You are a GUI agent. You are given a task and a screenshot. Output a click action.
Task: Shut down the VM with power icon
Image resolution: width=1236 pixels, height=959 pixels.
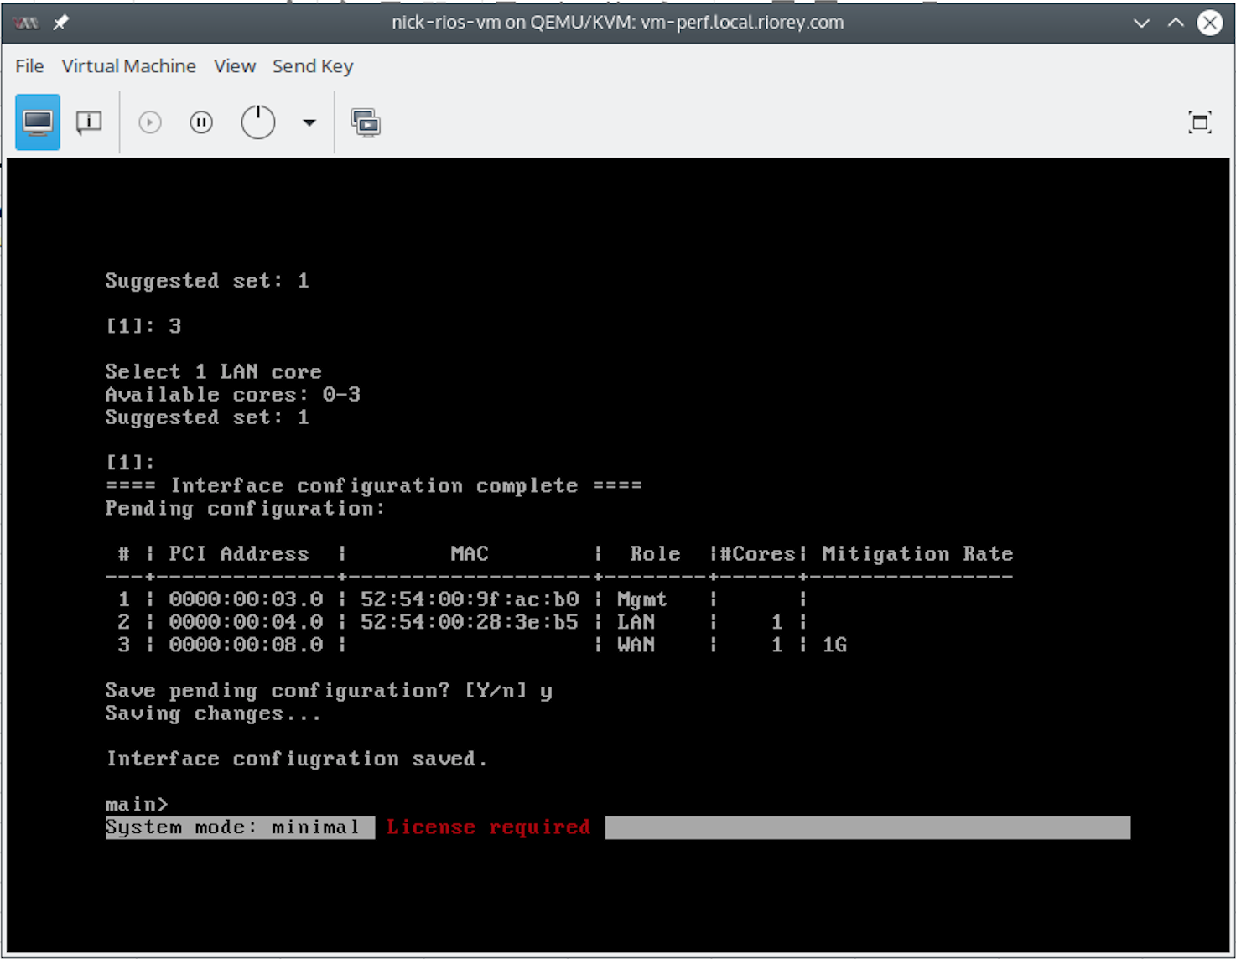pos(258,122)
